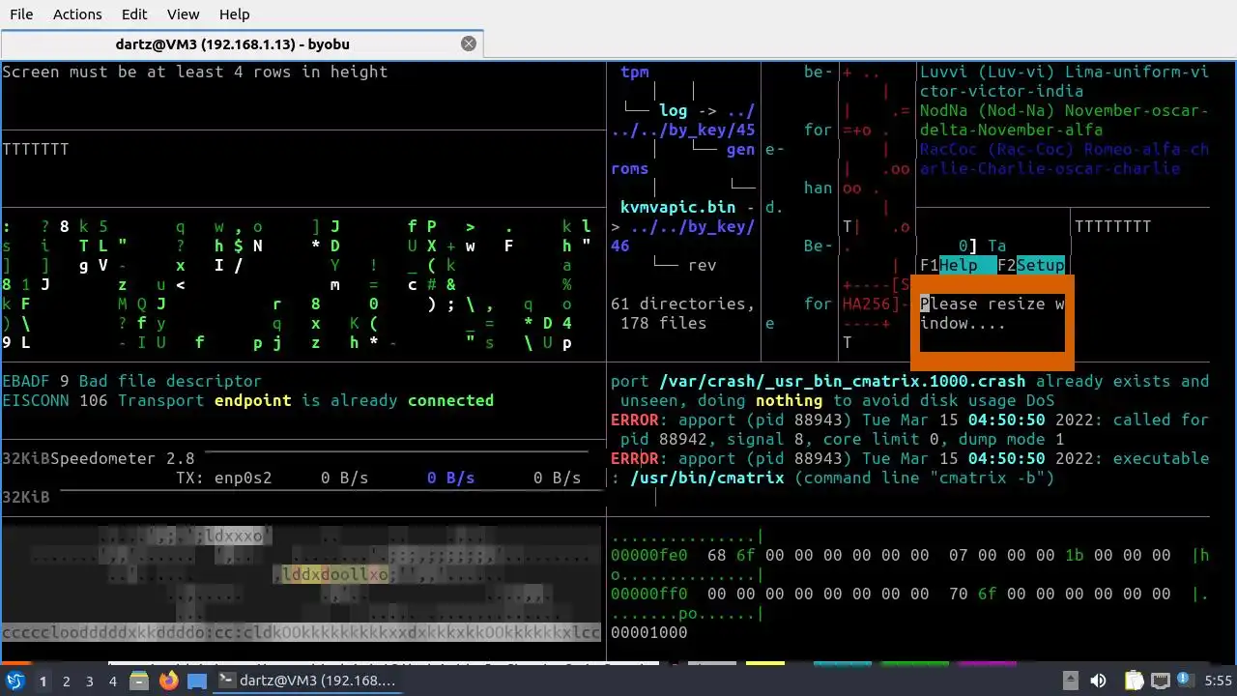Viewport: 1237px width, 696px height.
Task: Click 'Luvvi (Luv-vi)' passphrase line
Action: [x=1064, y=81]
